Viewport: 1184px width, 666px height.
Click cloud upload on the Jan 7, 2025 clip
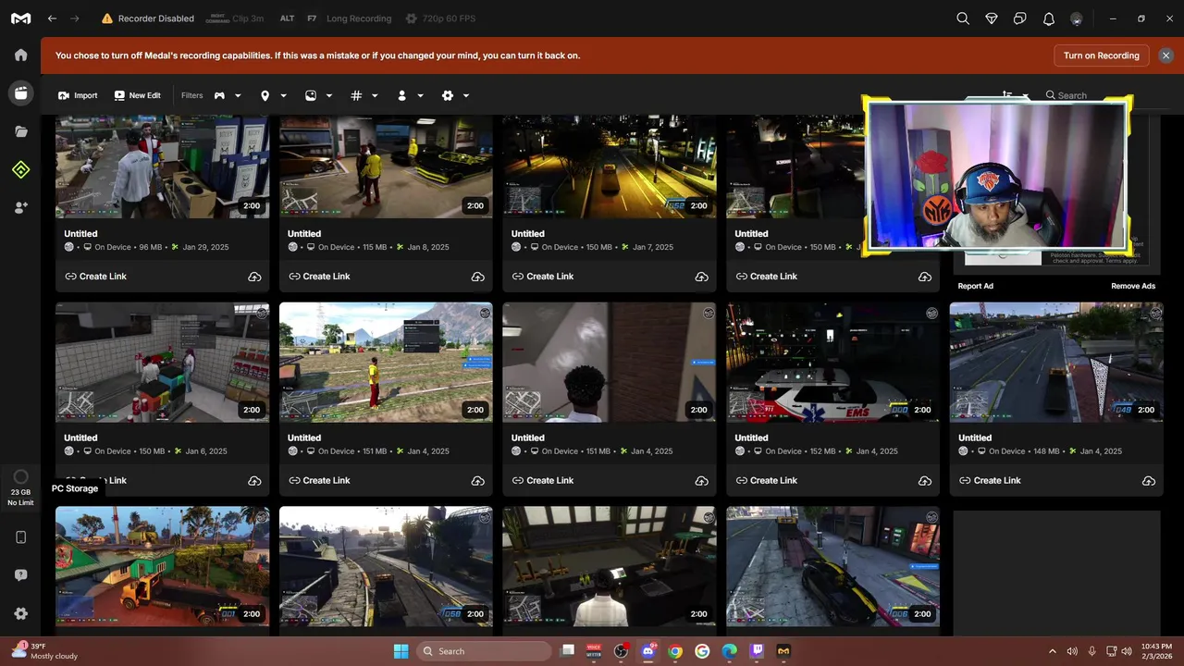(701, 277)
